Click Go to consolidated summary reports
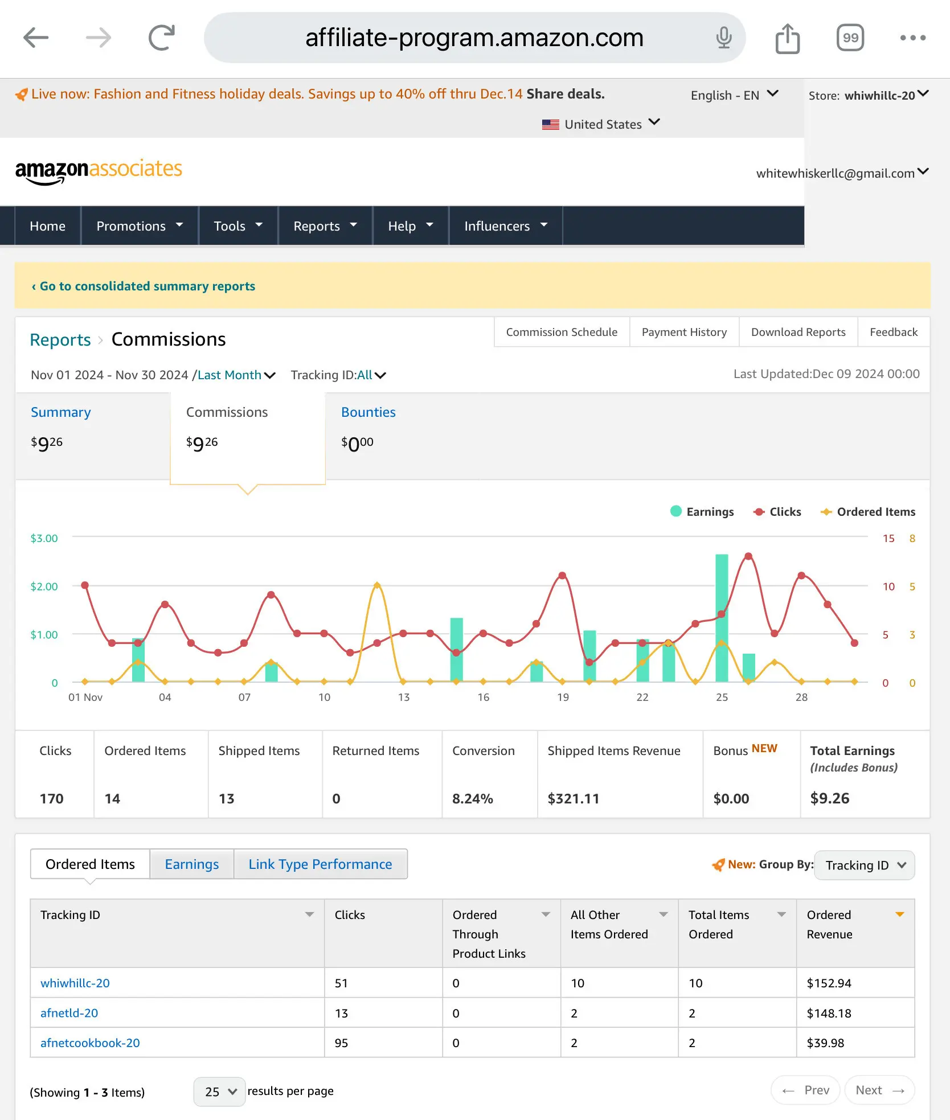This screenshot has height=1120, width=950. 143,286
